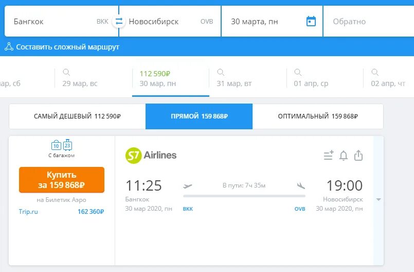Open Trip.ru price 162 360₽

pos(91,212)
